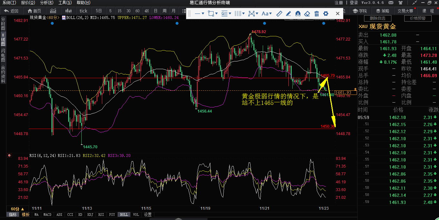Select the 30 minute timeframe
Image resolution: width=439 pixels, height=220 pixels.
pos(129,11)
